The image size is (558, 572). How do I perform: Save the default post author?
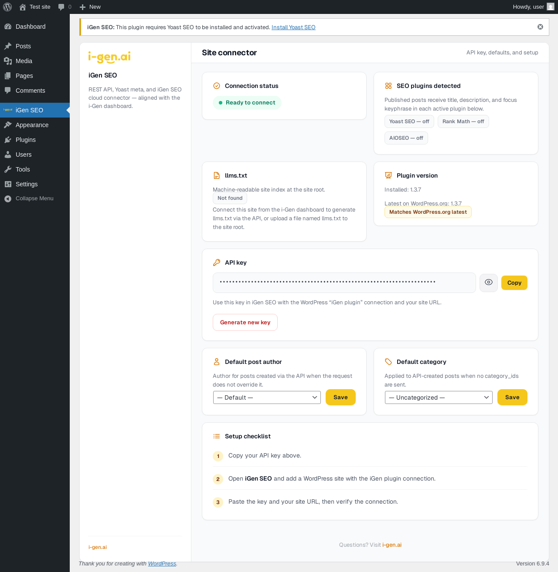(340, 397)
